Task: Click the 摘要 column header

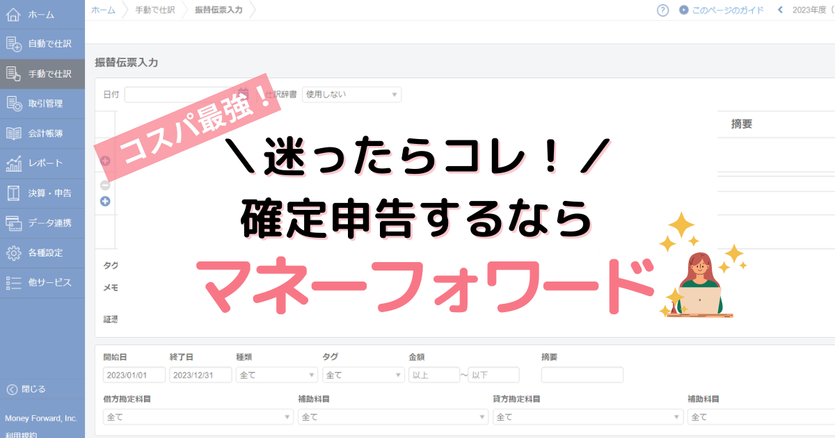Action: (741, 124)
